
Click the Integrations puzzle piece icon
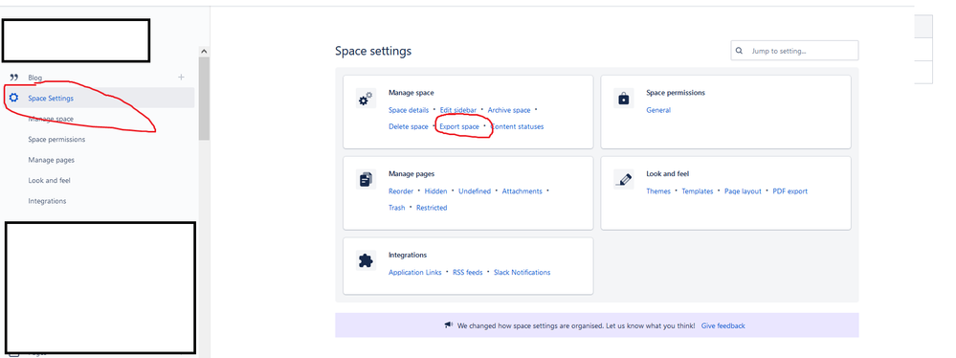click(366, 260)
